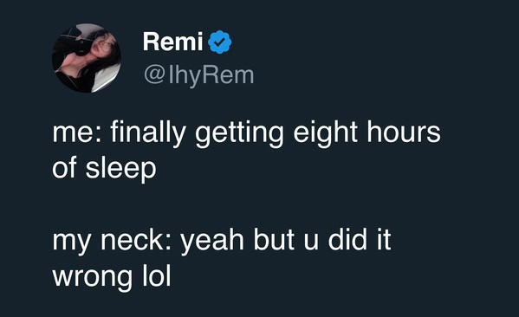This screenshot has width=519, height=317.
Task: Select the word "yeah" in tweet
Action: [212, 241]
